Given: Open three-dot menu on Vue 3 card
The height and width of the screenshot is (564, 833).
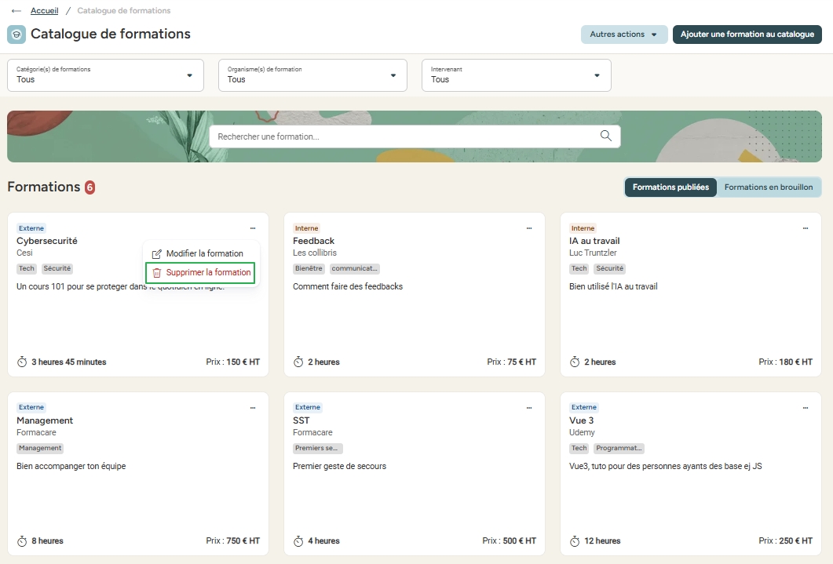Looking at the screenshot, I should pos(806,408).
